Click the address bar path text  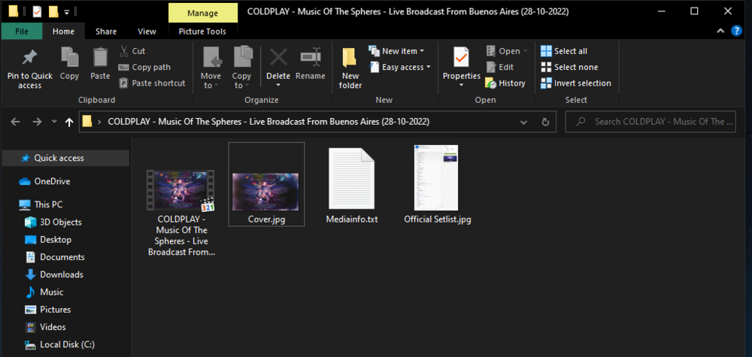[268, 122]
